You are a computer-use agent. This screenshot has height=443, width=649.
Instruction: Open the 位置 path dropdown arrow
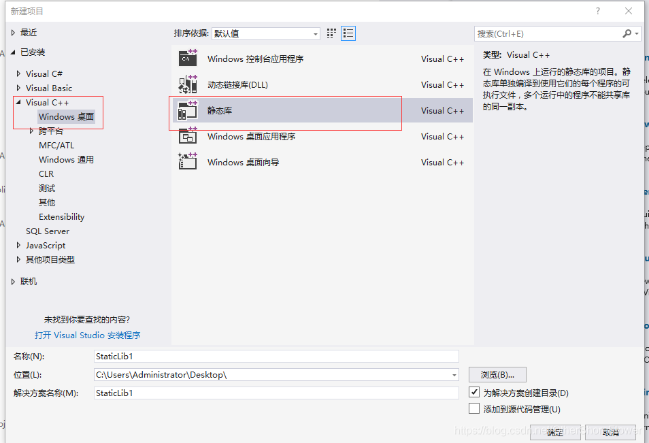pos(454,375)
